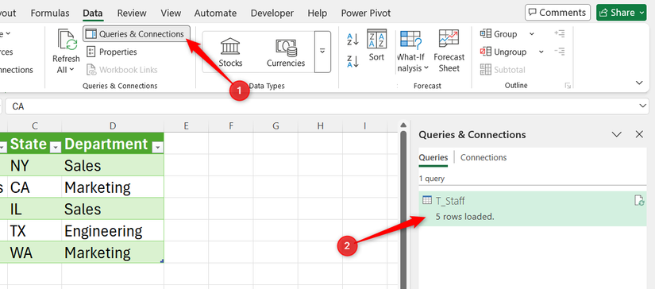Select column H header
Screen dimensions: 655x289
tap(320, 125)
